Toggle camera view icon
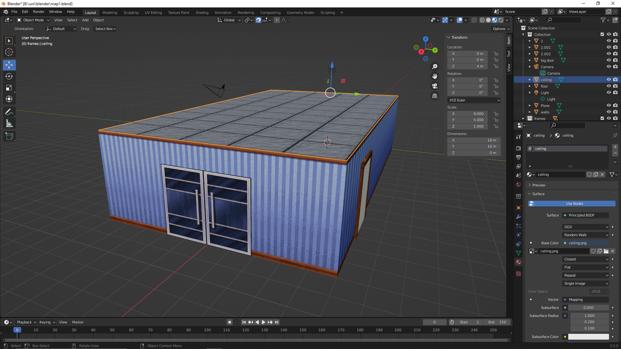Image resolution: width=621 pixels, height=349 pixels. click(435, 86)
